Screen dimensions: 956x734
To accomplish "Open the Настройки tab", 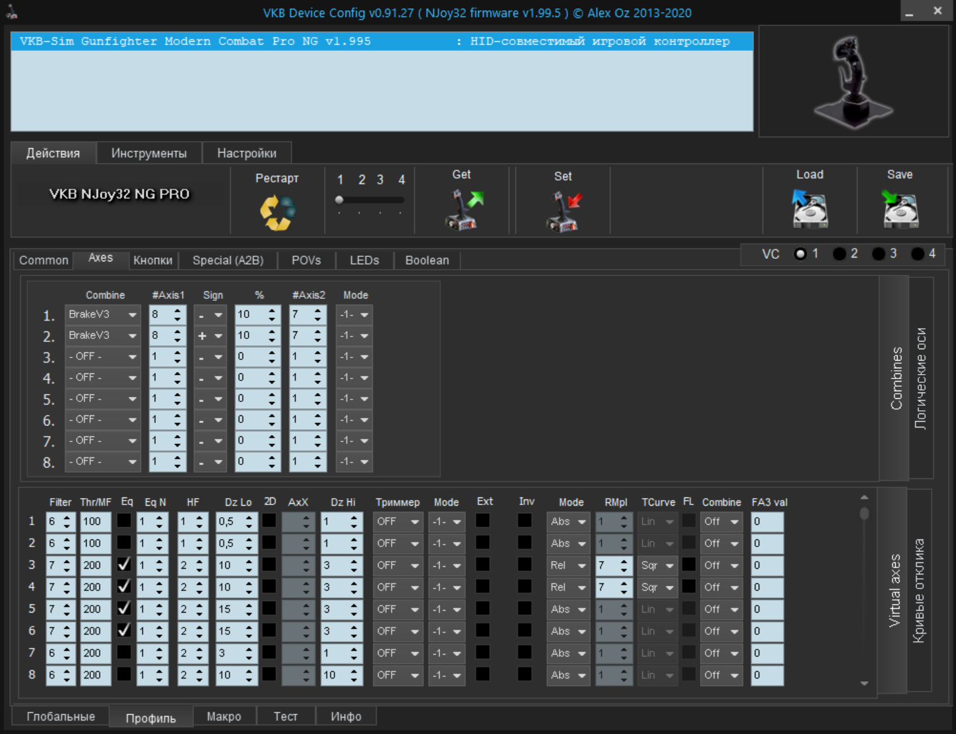I will (247, 153).
